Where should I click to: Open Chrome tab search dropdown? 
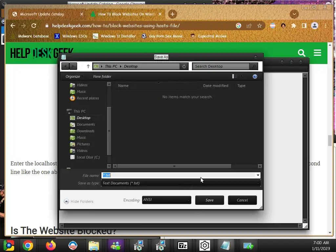pyautogui.click(x=294, y=14)
